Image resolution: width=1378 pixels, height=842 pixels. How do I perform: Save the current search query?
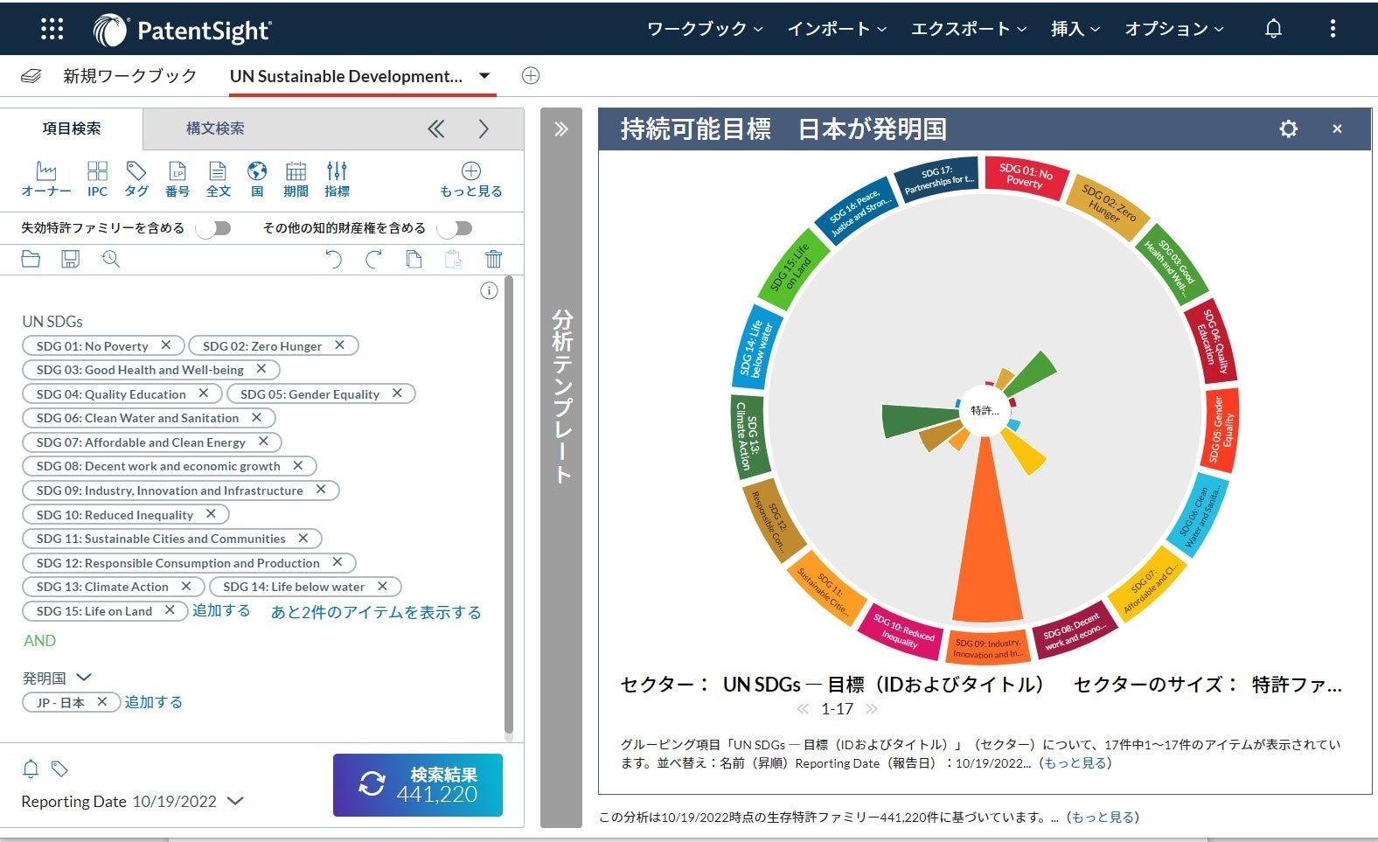[70, 259]
